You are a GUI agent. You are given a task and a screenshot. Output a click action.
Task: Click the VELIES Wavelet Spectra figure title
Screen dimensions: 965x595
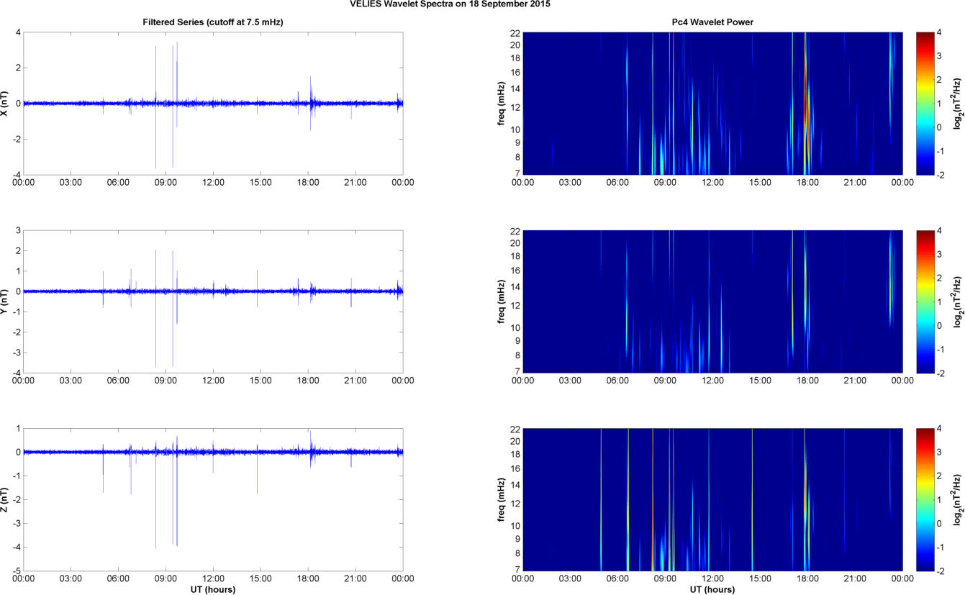coord(481,4)
